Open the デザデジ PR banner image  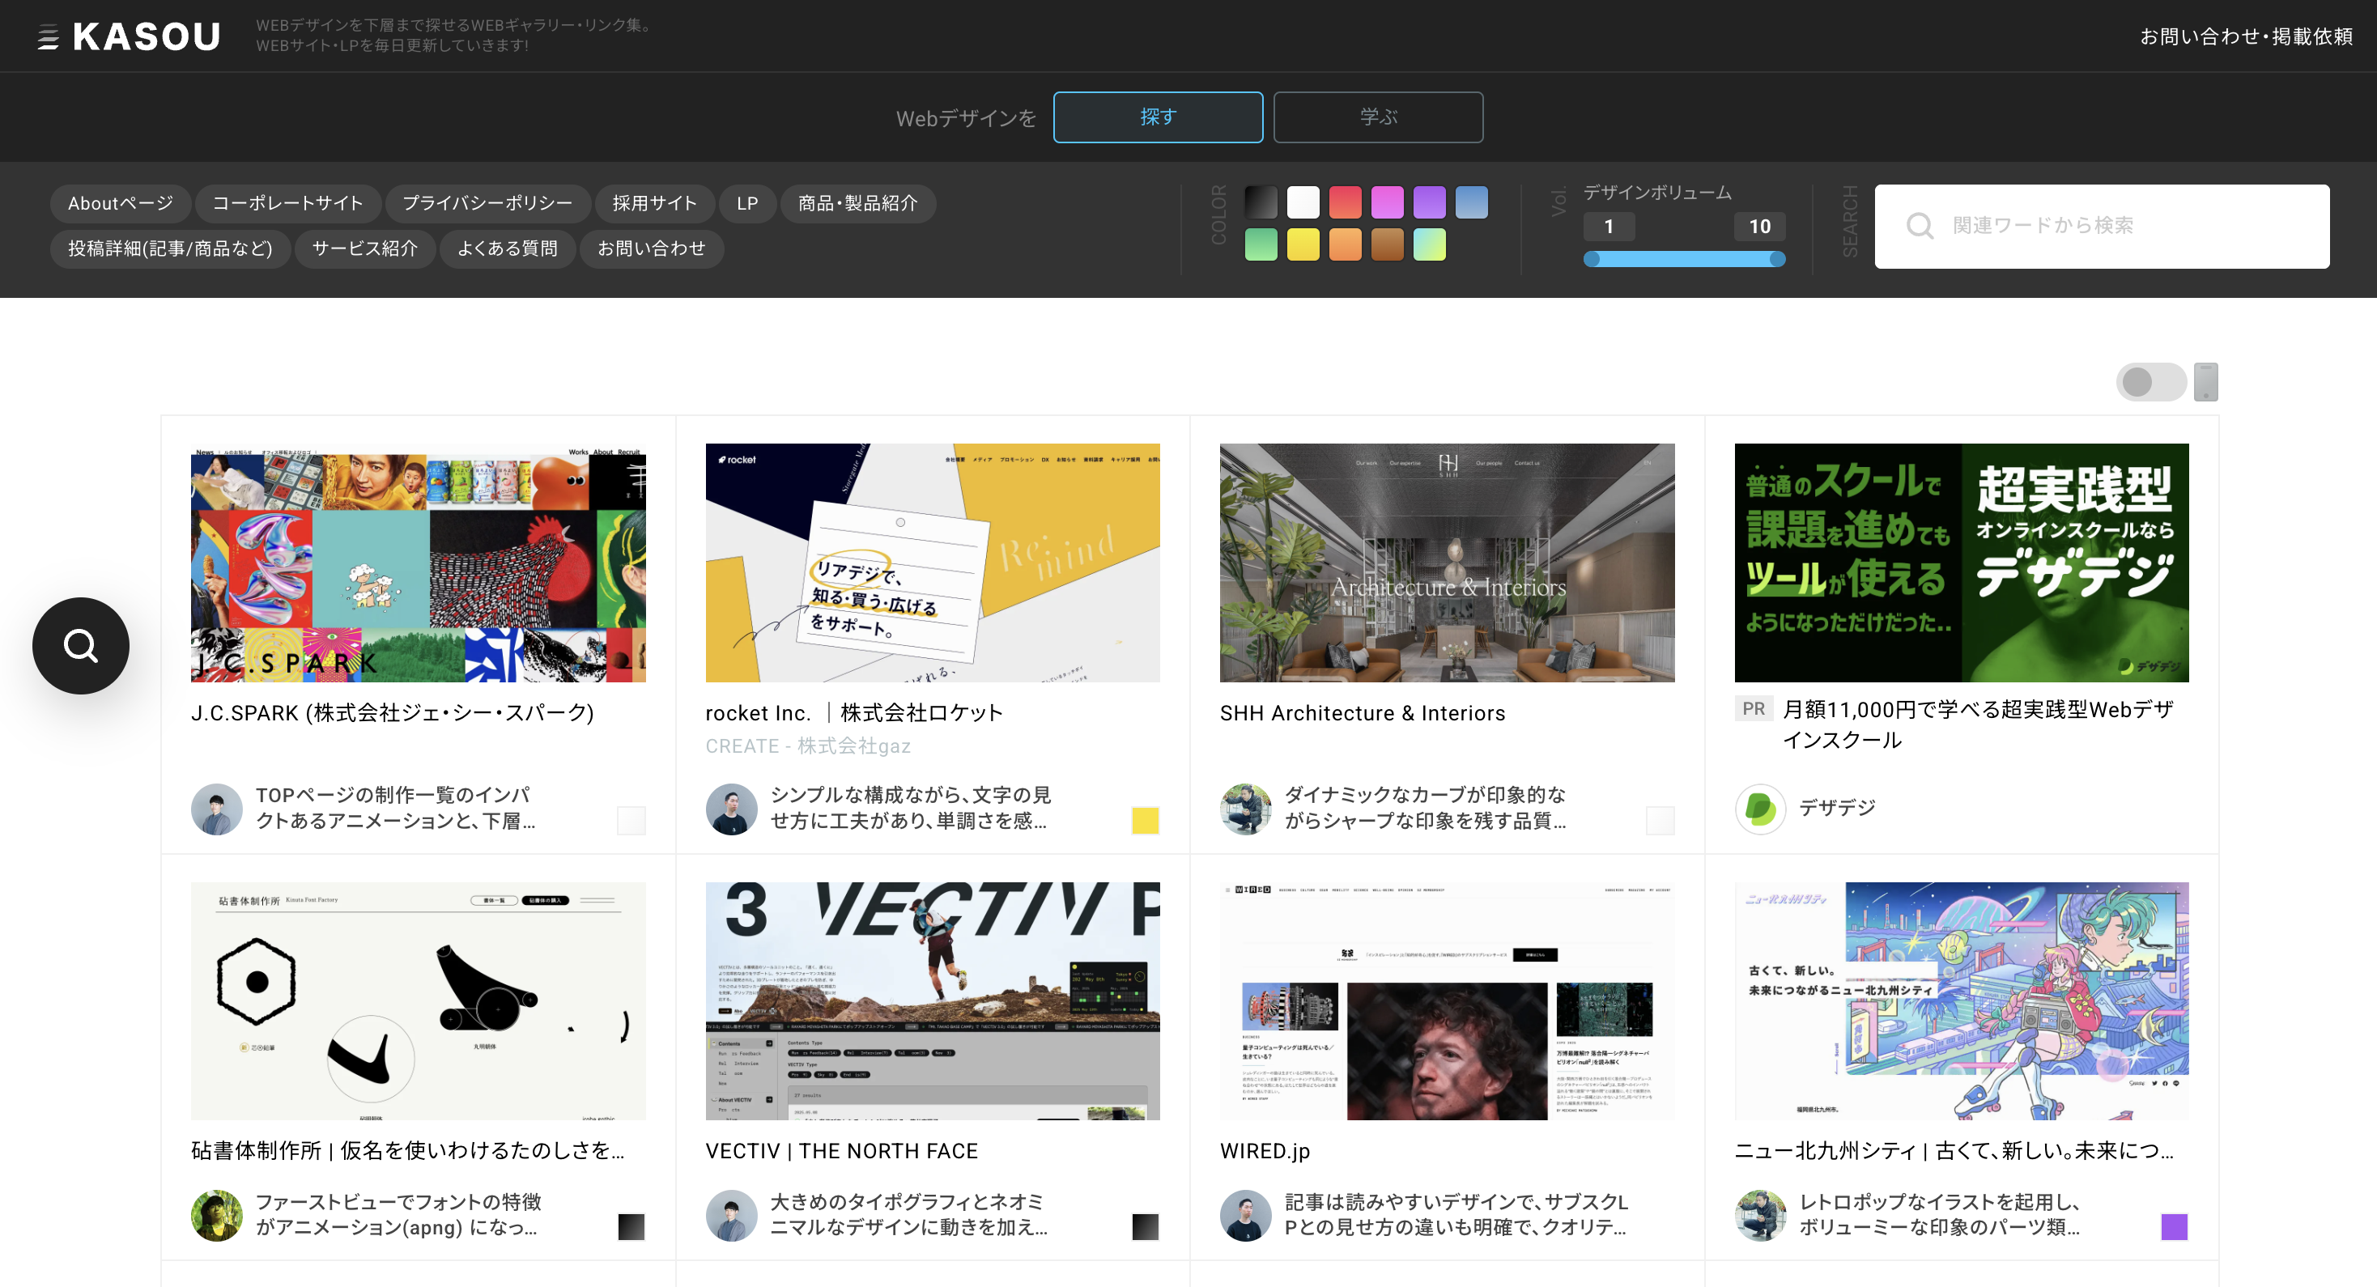1962,563
